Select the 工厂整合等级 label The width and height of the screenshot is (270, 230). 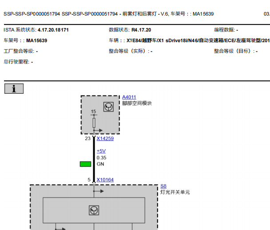point(19,51)
